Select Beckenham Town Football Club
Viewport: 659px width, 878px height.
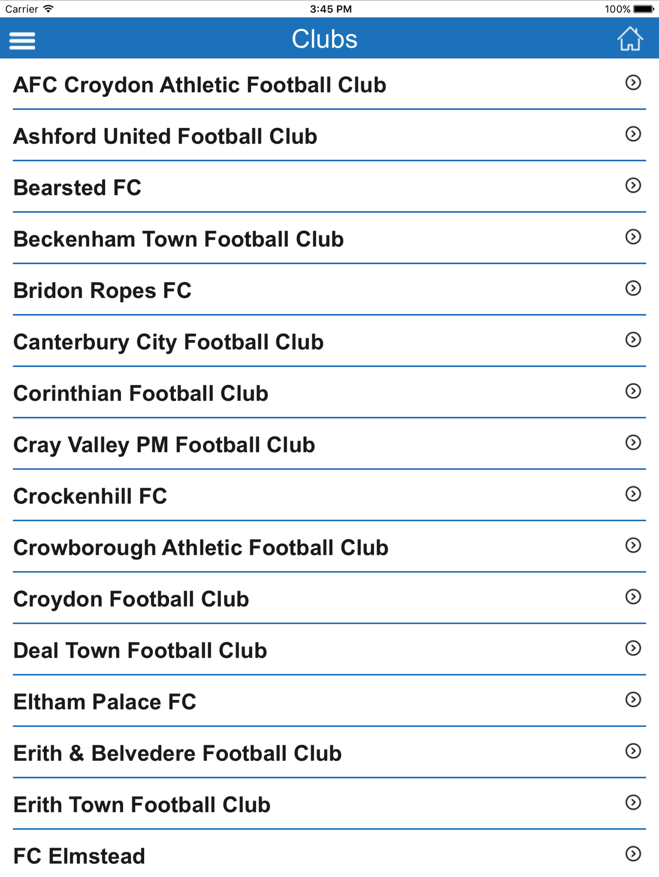pos(329,238)
